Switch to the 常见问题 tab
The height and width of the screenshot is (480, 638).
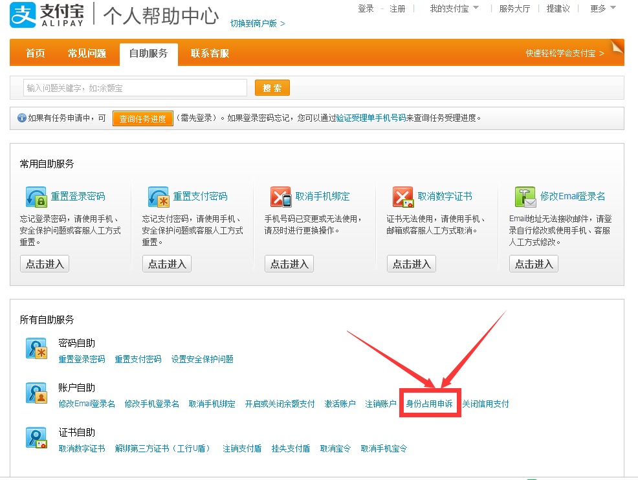pos(87,53)
